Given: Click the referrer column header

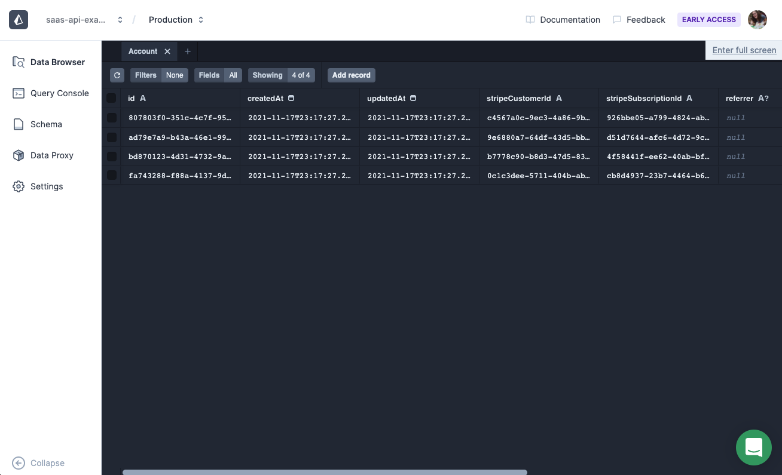Looking at the screenshot, I should tap(750, 98).
